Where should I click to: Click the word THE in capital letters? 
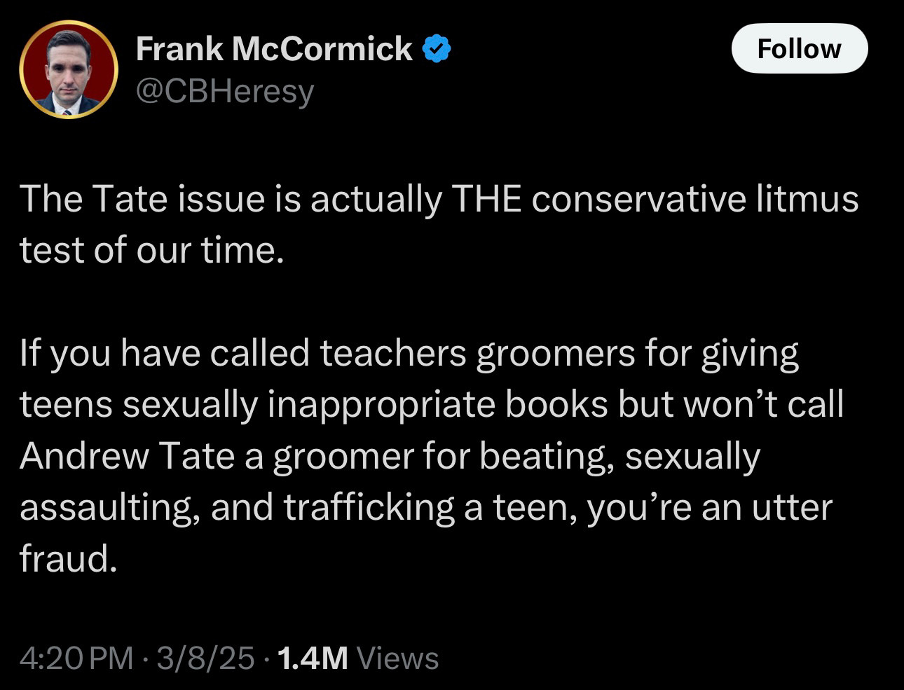[487, 199]
